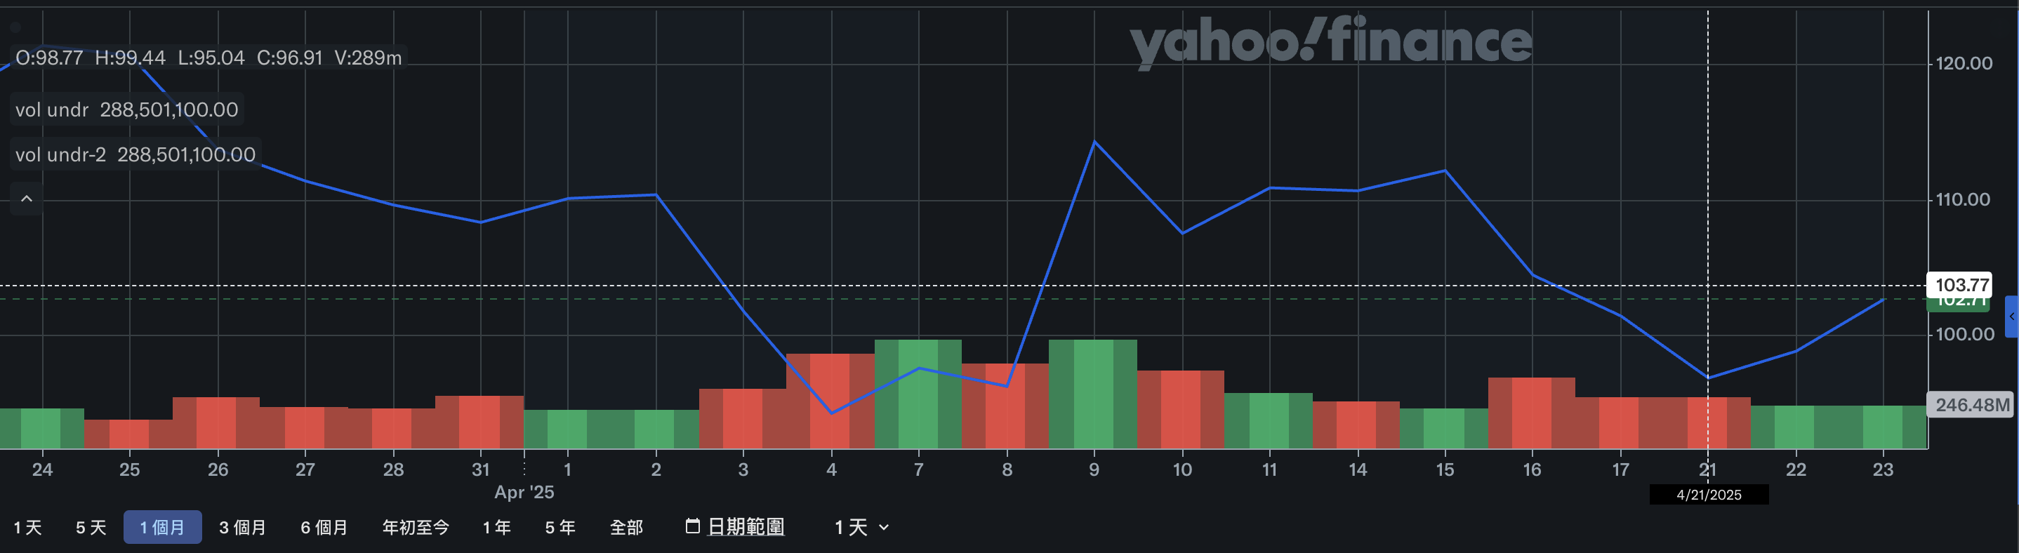
Task: Choose the 5年 chart range
Action: [560, 527]
